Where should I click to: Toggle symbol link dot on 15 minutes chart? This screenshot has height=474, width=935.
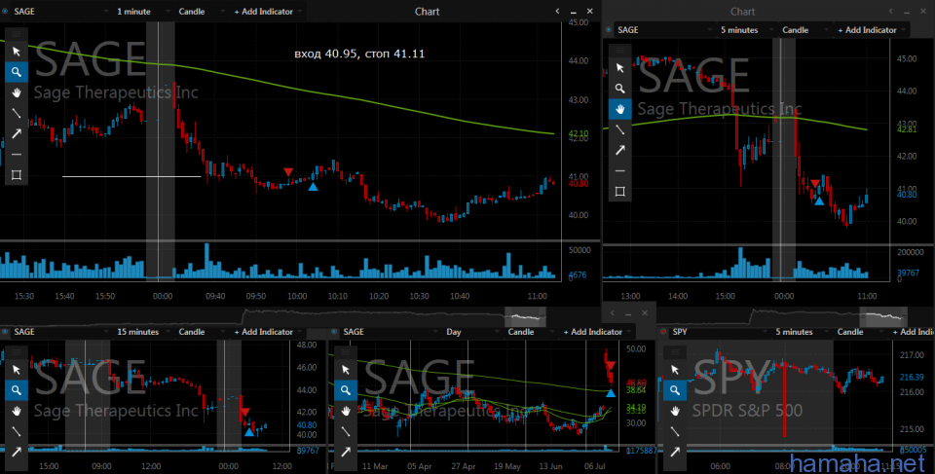point(6,332)
